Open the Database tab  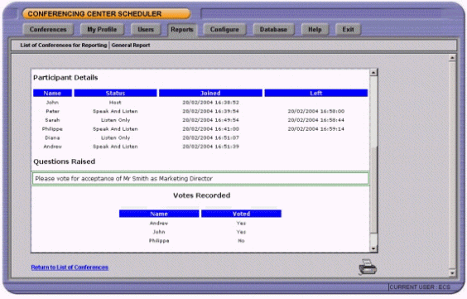[273, 30]
